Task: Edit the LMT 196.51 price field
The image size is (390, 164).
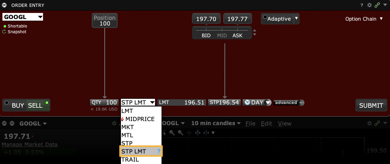Action: click(182, 102)
